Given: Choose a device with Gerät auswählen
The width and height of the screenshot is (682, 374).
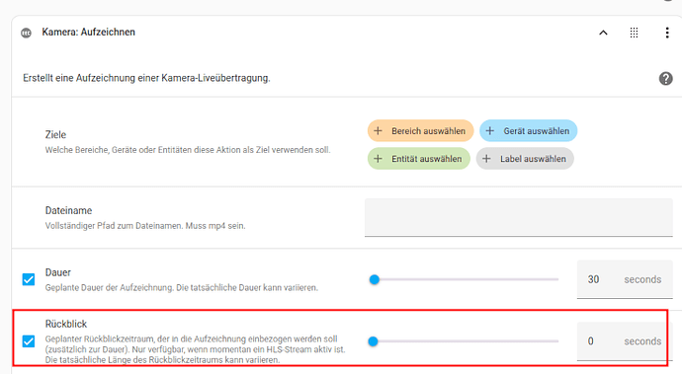Looking at the screenshot, I should pos(528,130).
